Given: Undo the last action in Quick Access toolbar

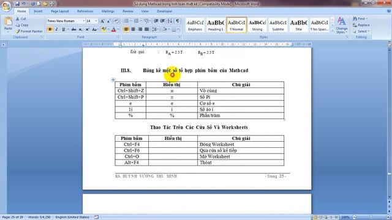Looking at the screenshot, I should (x=23, y=4).
